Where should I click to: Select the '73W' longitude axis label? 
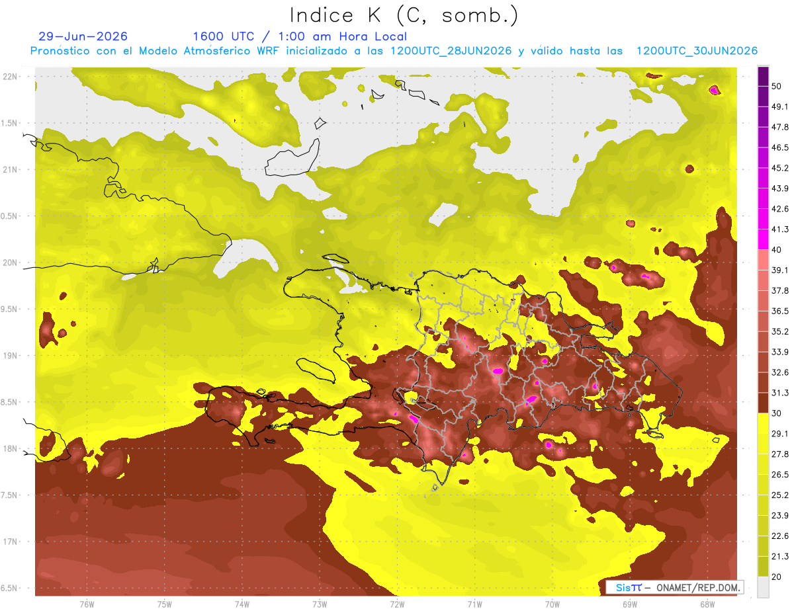(x=320, y=604)
